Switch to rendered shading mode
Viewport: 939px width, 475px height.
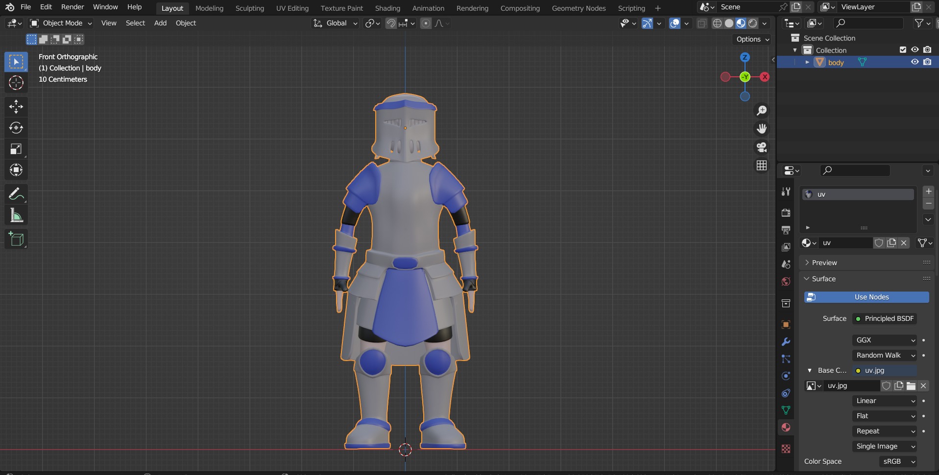click(753, 23)
